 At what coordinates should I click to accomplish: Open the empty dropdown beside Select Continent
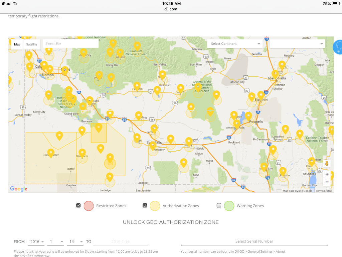pyautogui.click(x=297, y=44)
